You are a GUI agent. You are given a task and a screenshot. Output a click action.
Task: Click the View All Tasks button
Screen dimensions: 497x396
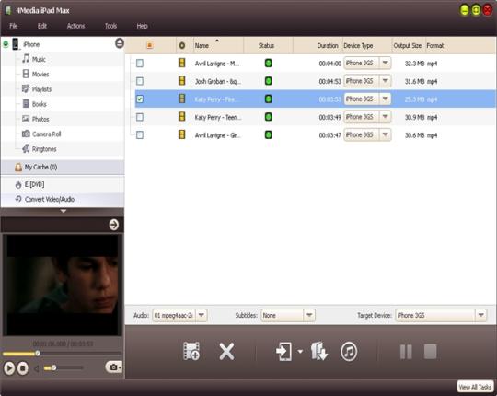[x=475, y=387]
